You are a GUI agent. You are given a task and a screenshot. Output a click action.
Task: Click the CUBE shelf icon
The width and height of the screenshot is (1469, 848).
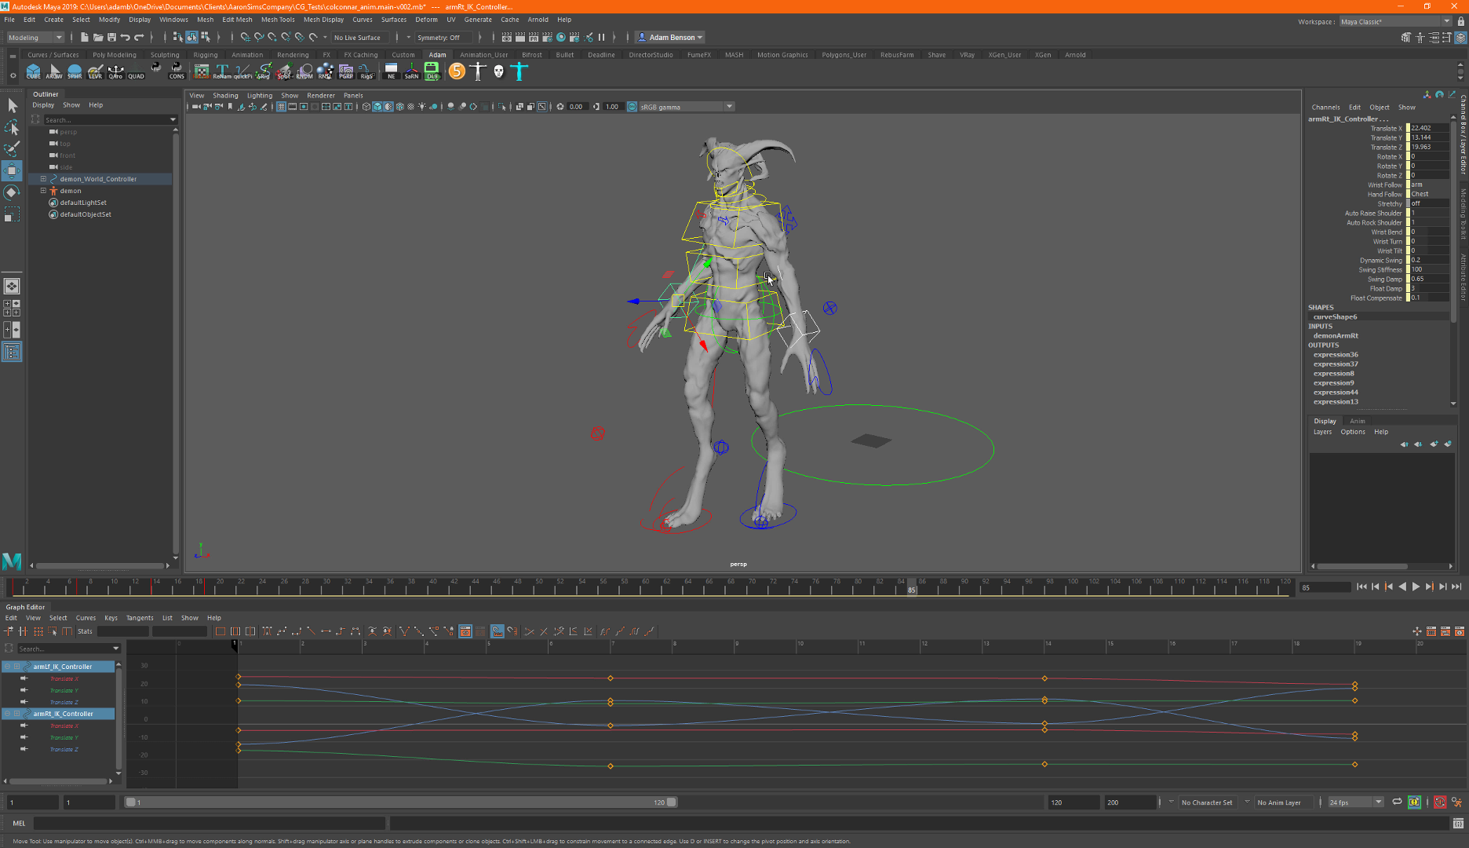[33, 71]
